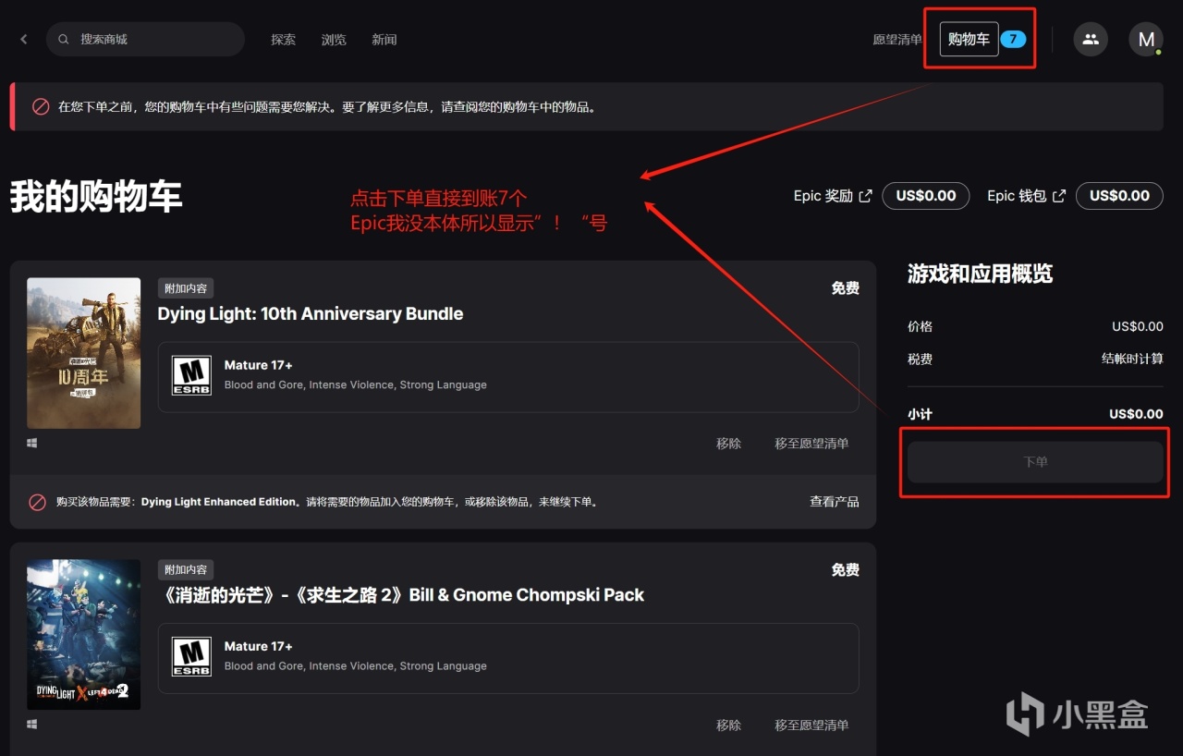Click the Mature 17+ rating text for Chompski Pack
Image resolution: width=1183 pixels, height=756 pixels.
(259, 646)
